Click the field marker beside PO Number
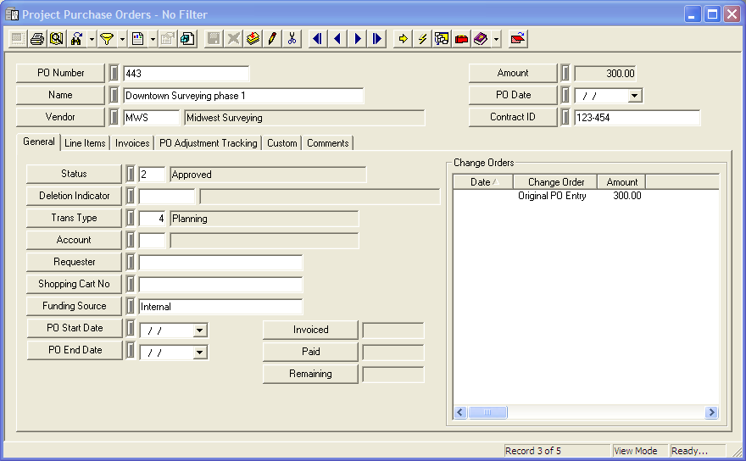The image size is (746, 461). point(114,73)
